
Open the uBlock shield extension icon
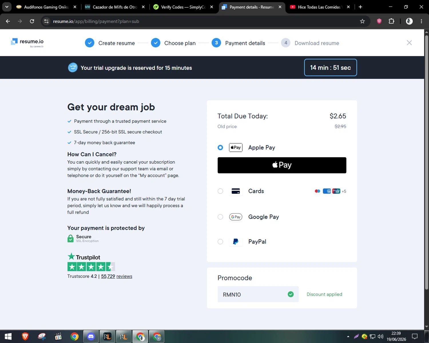pos(379,21)
